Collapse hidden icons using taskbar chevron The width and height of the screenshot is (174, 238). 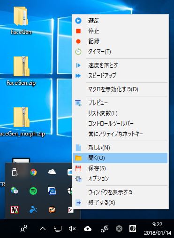[x=43, y=229]
